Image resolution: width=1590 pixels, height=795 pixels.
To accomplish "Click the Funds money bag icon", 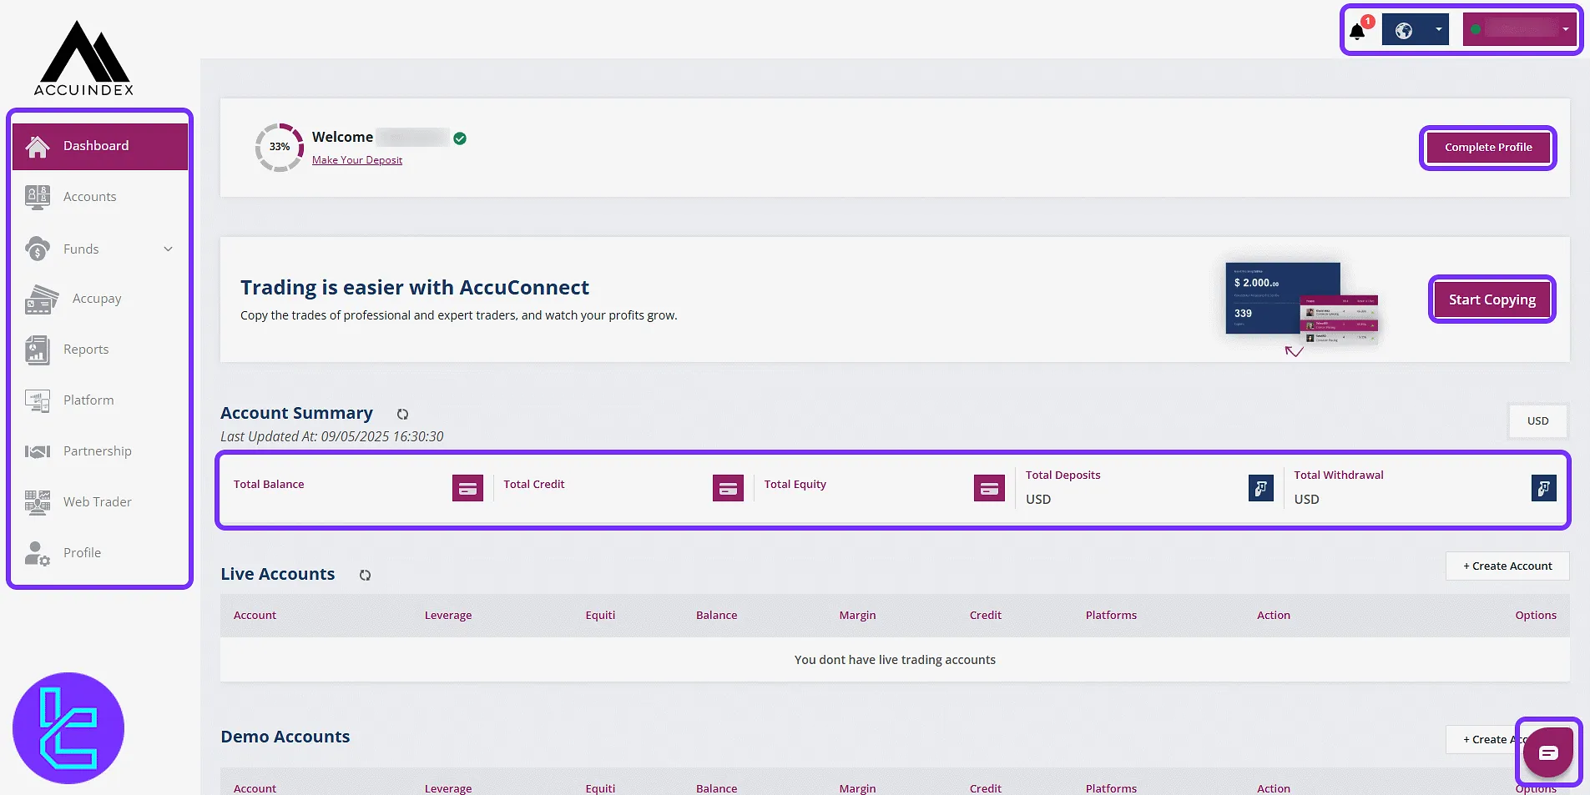I will (38, 249).
